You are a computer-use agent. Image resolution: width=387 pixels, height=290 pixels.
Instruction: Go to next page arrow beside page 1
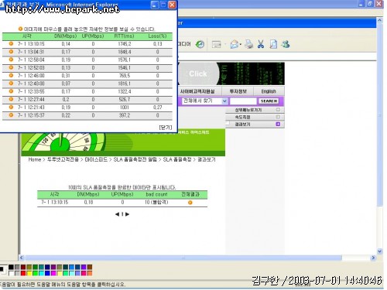tap(127, 214)
